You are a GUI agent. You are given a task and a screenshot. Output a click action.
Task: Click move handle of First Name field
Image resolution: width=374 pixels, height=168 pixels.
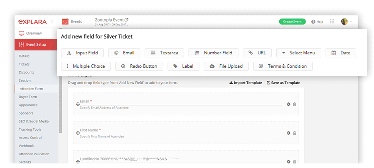(78, 133)
